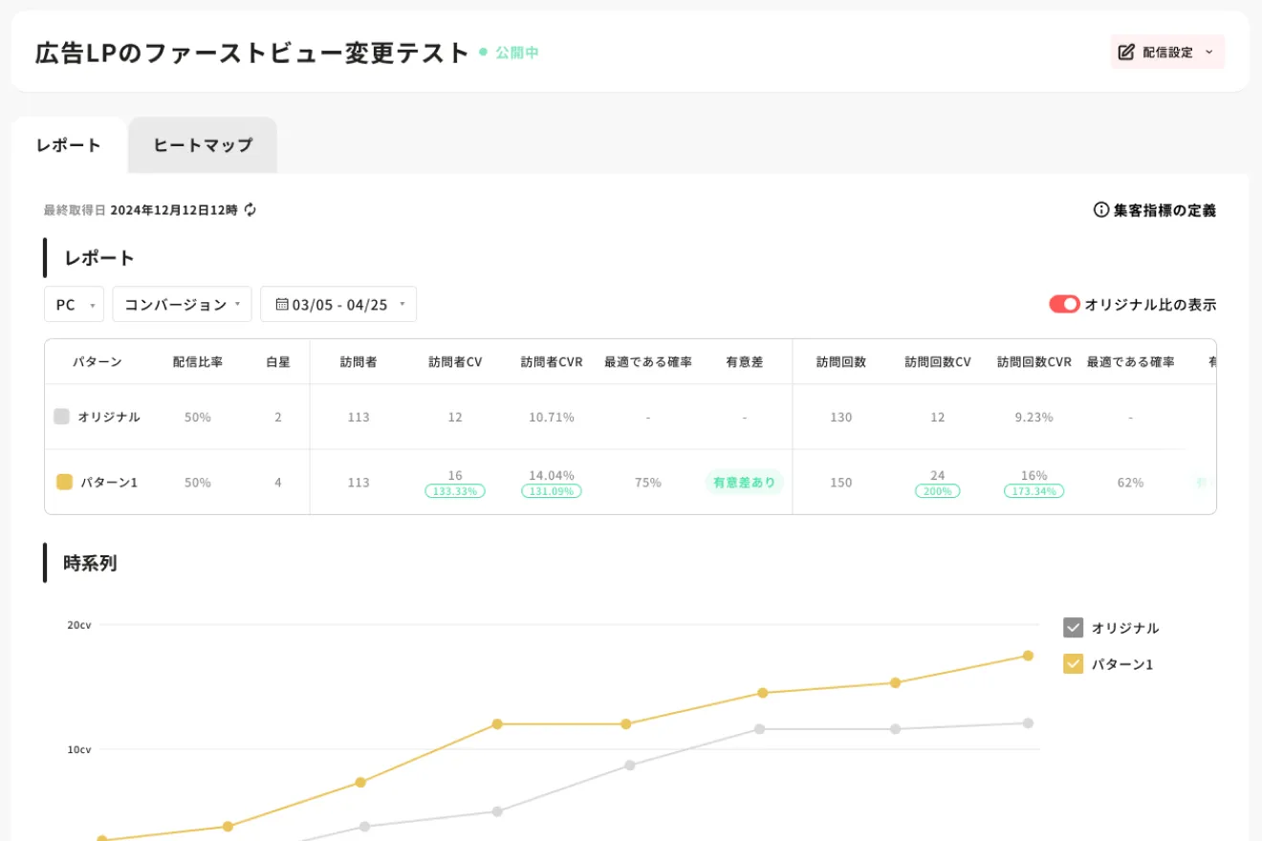
Task: Click the 配信設定 button
Action: [x=1167, y=52]
